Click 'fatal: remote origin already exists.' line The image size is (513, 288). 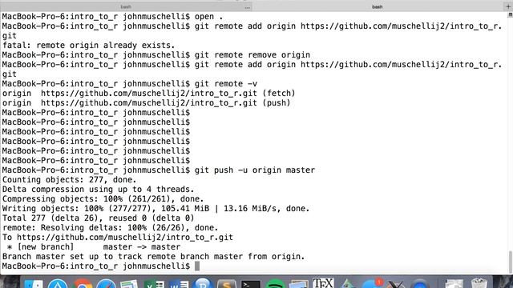(x=89, y=45)
